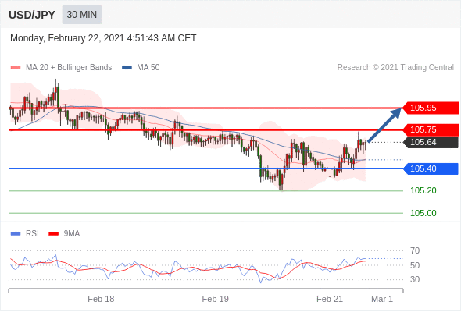Click the RSI legend label
The height and width of the screenshot is (312, 461).
click(x=32, y=234)
